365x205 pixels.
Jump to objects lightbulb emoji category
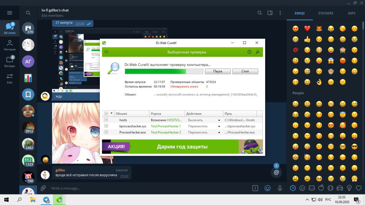pos(349,188)
